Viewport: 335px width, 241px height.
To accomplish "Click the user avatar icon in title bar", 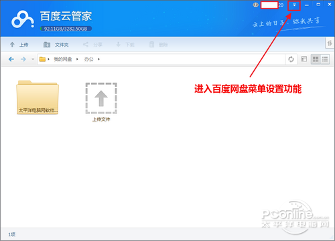I will (x=255, y=5).
